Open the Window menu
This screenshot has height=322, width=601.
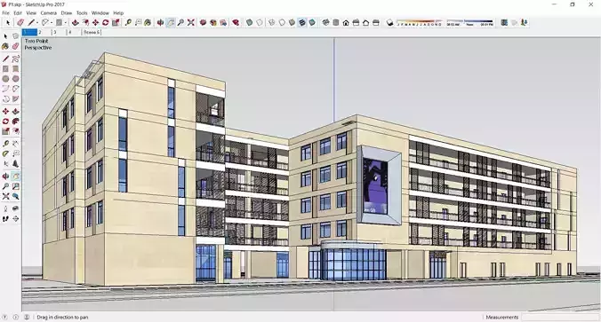click(100, 13)
